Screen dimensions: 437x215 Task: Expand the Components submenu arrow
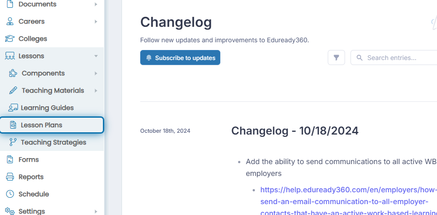pos(96,73)
